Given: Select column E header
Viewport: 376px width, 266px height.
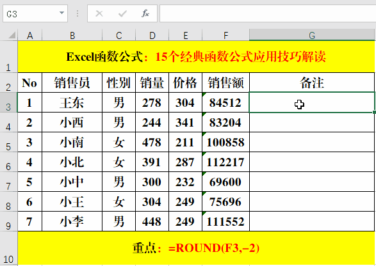Looking at the screenshot, I should tap(186, 35).
